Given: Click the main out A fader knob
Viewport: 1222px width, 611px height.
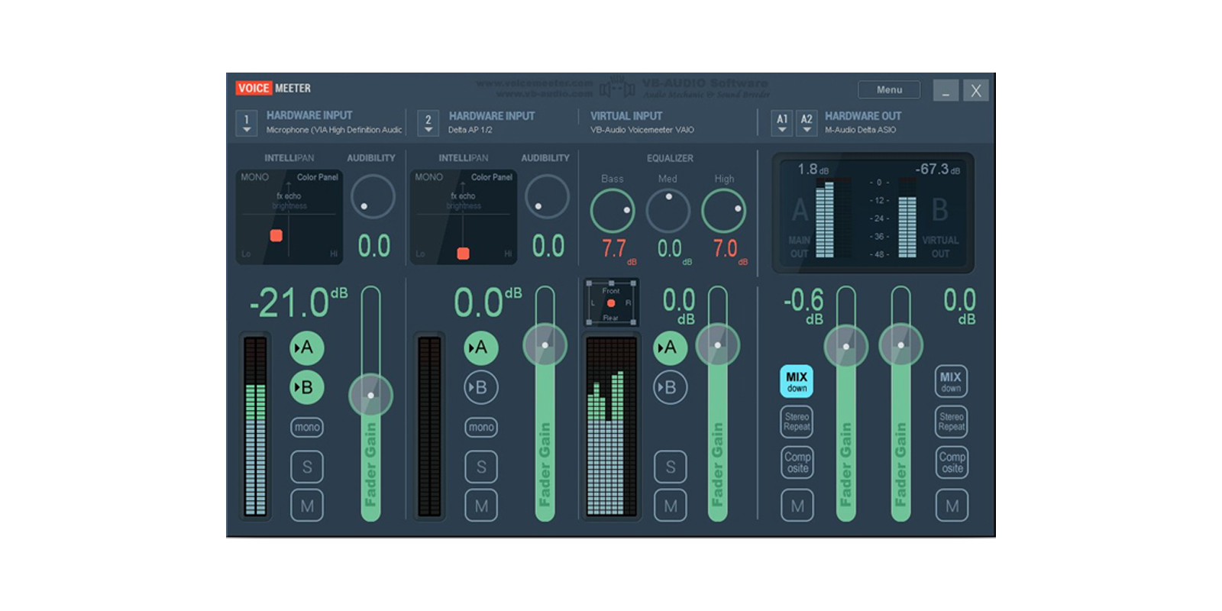Looking at the screenshot, I should [846, 345].
